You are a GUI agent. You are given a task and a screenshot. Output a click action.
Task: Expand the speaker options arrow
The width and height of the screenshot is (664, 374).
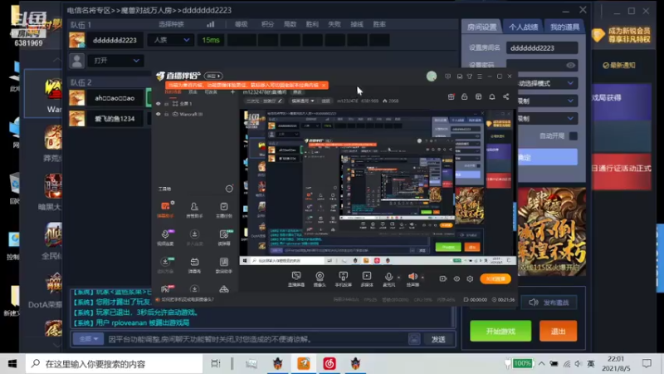point(422,278)
